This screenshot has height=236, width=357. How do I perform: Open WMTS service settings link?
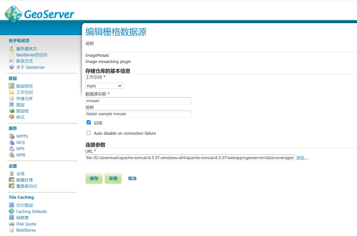pos(22,136)
